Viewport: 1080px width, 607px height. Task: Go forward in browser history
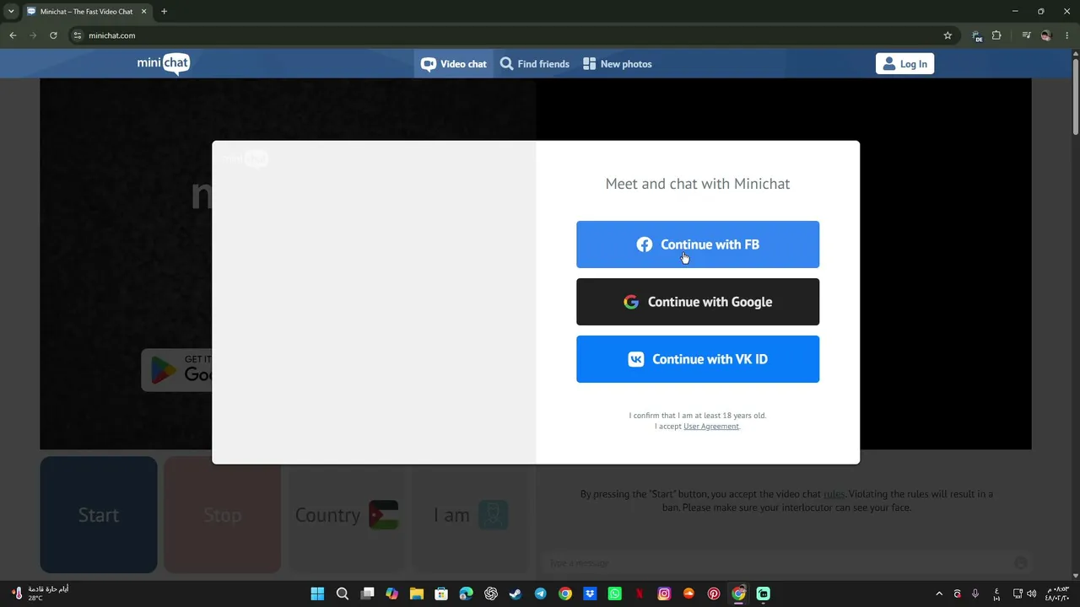(33, 35)
